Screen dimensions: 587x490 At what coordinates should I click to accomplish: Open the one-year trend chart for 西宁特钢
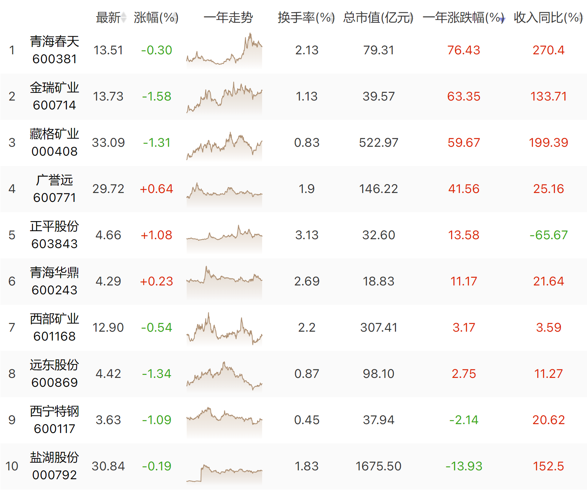[224, 423]
